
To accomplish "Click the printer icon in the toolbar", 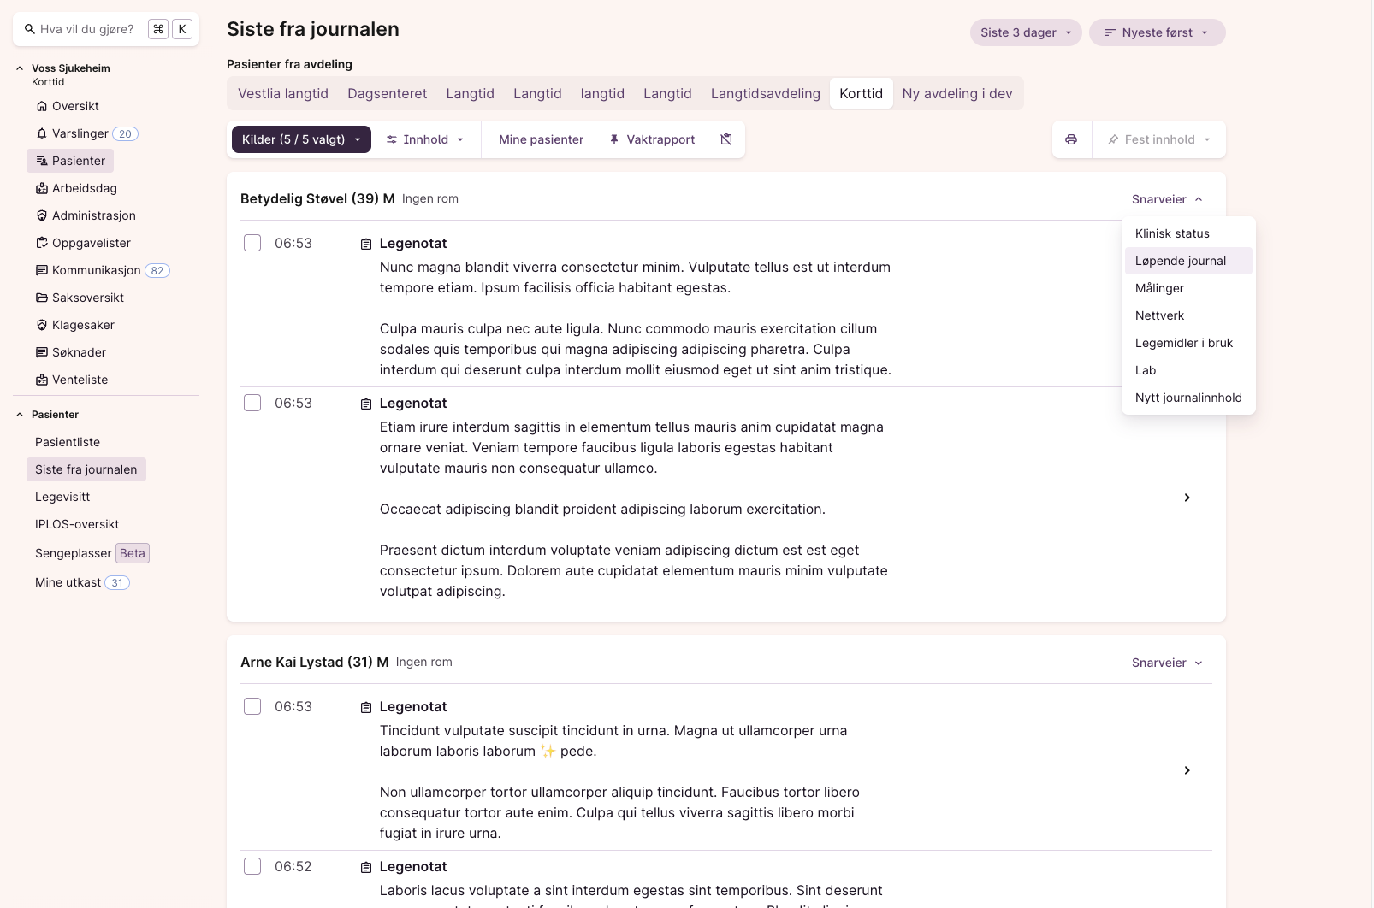I will coord(1071,139).
